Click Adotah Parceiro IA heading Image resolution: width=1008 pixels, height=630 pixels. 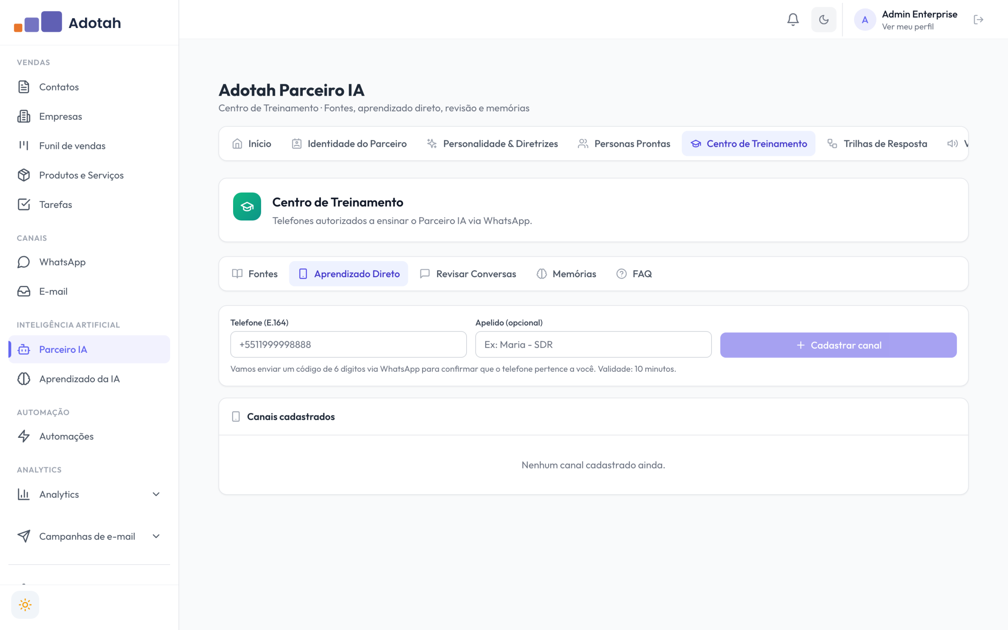[x=291, y=90]
